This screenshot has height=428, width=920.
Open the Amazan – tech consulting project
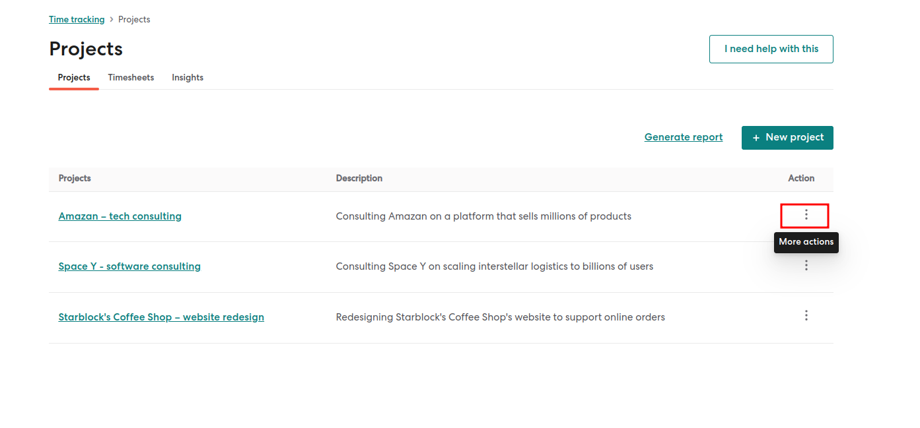[120, 216]
